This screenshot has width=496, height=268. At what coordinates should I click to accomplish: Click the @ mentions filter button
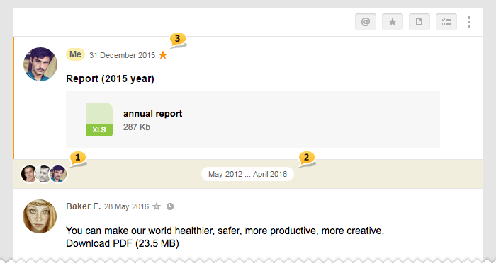366,22
